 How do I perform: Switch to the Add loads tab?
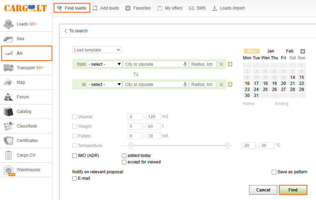point(106,8)
